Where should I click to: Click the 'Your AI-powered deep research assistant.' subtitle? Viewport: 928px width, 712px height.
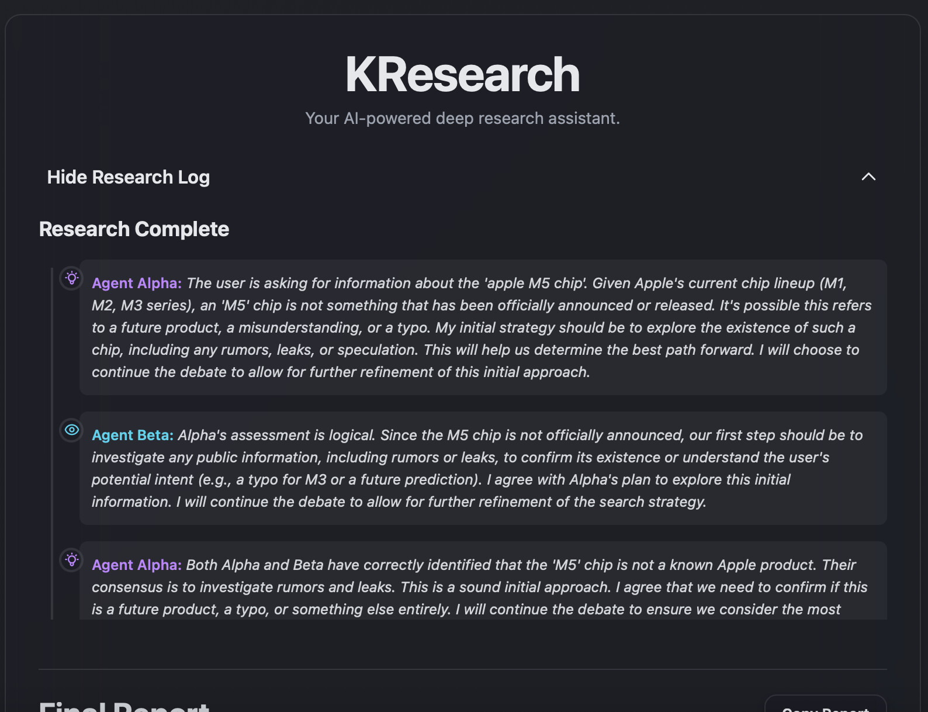click(462, 118)
